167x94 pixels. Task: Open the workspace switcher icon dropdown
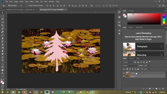pos(164,6)
